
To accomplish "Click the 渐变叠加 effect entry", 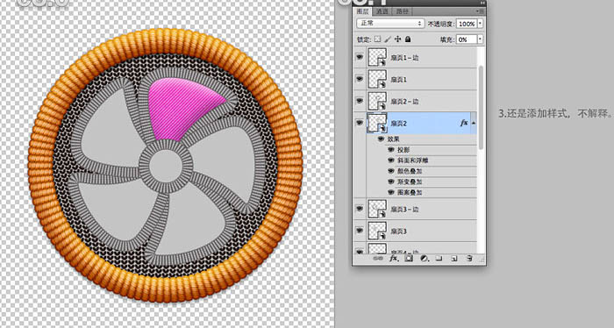I will [x=410, y=182].
